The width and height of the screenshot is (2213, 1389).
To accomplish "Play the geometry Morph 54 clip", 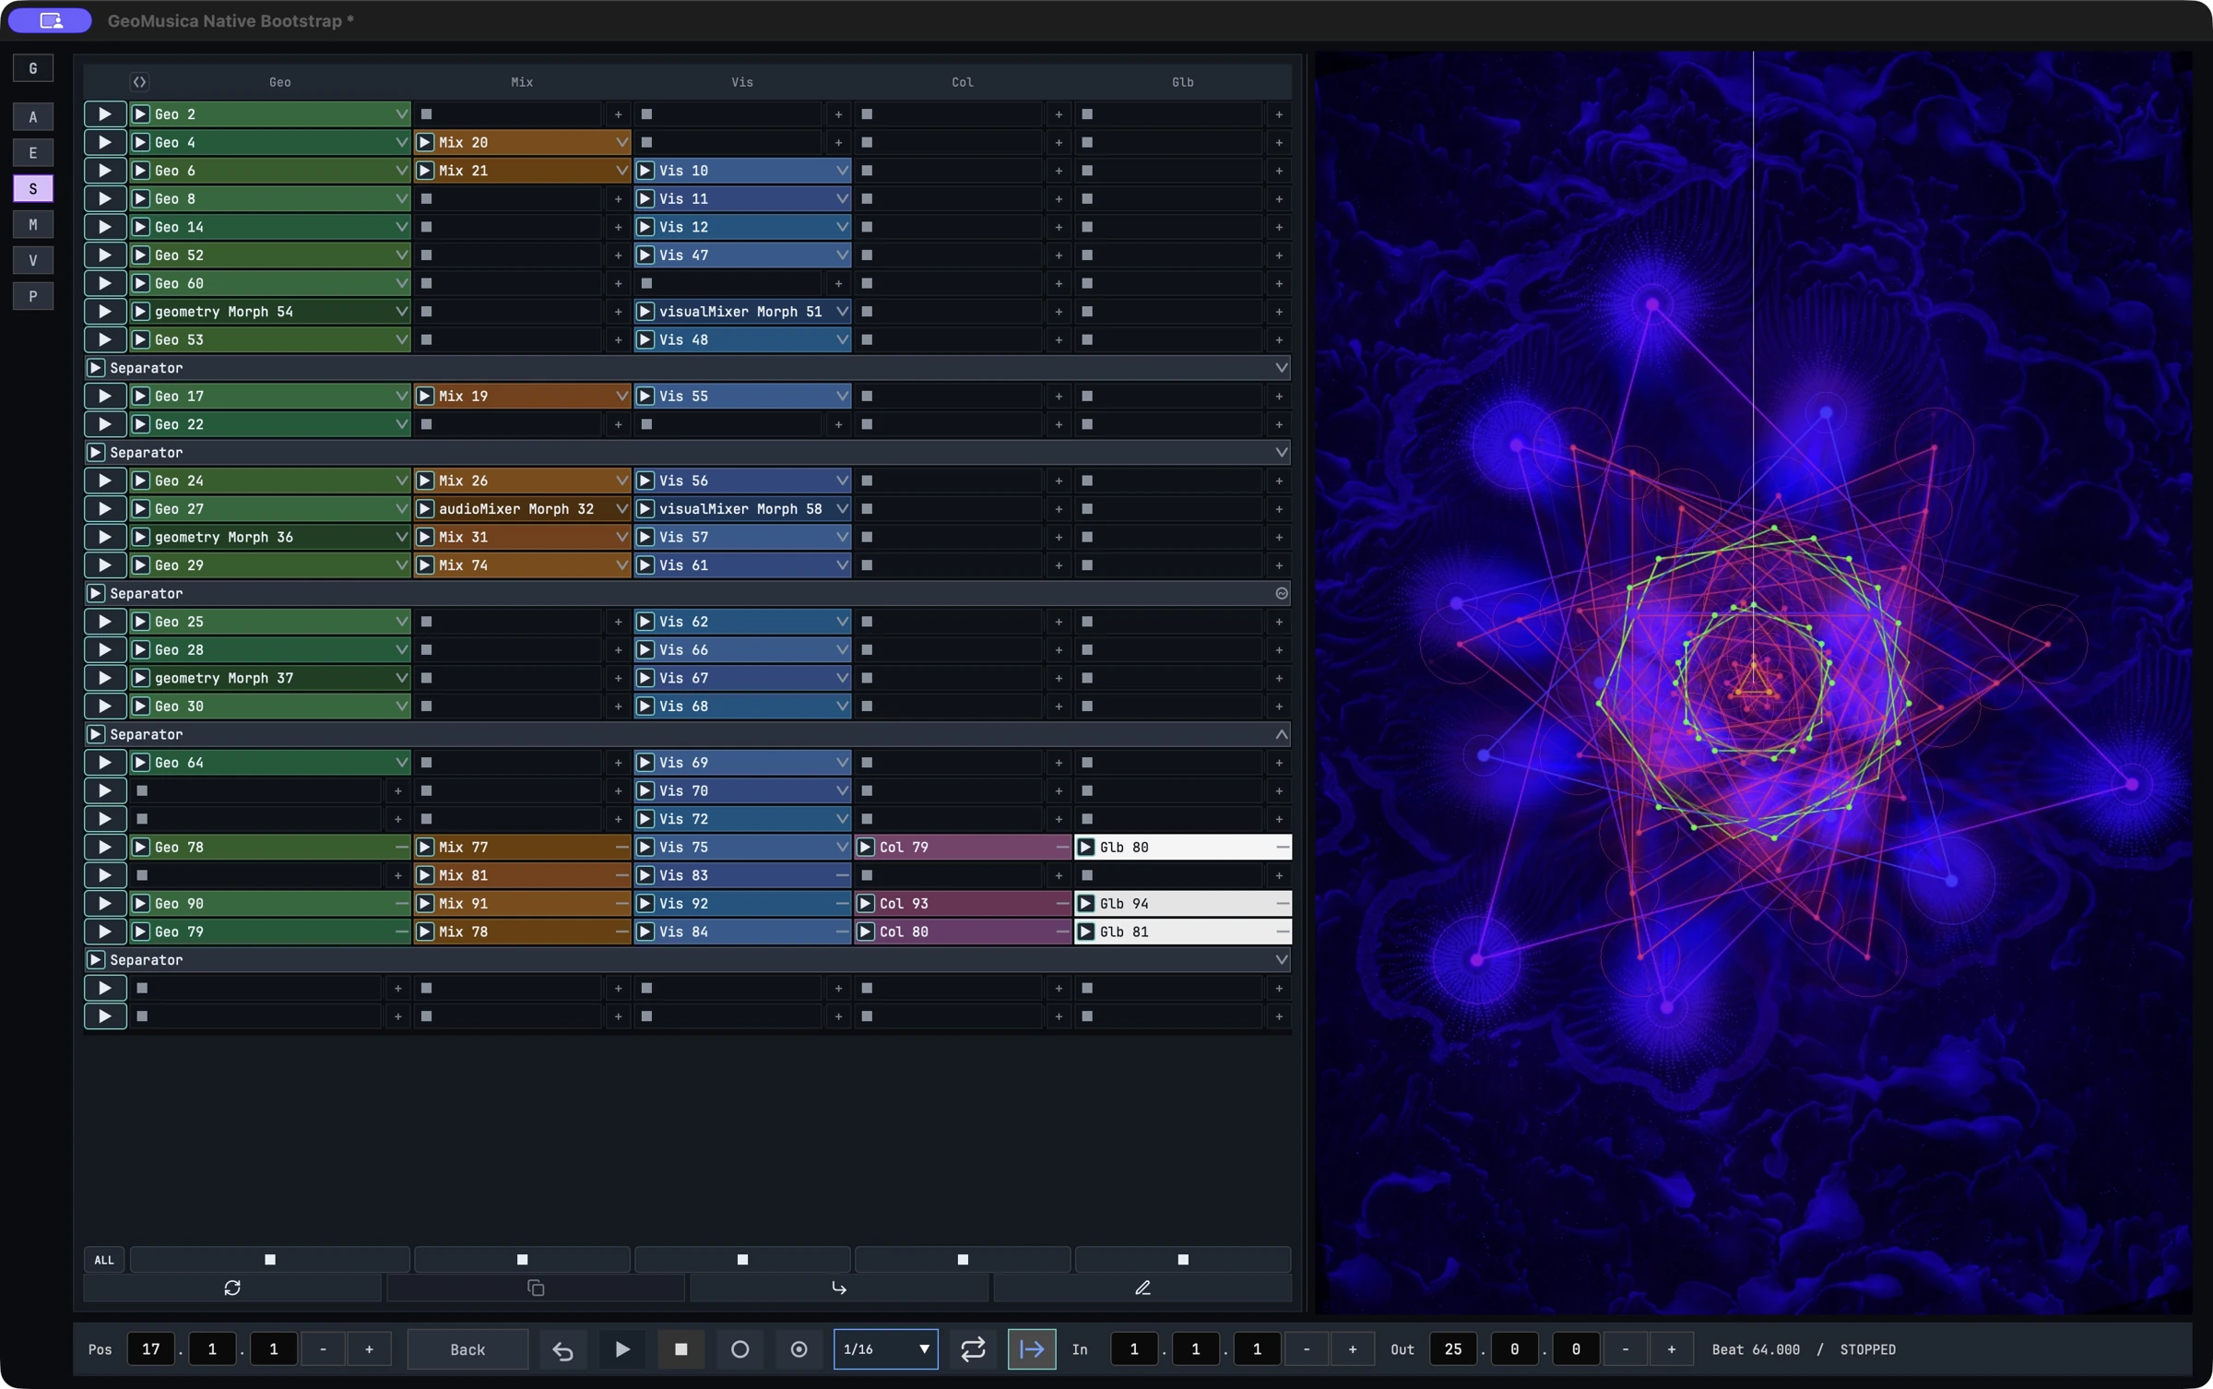I will (x=141, y=312).
